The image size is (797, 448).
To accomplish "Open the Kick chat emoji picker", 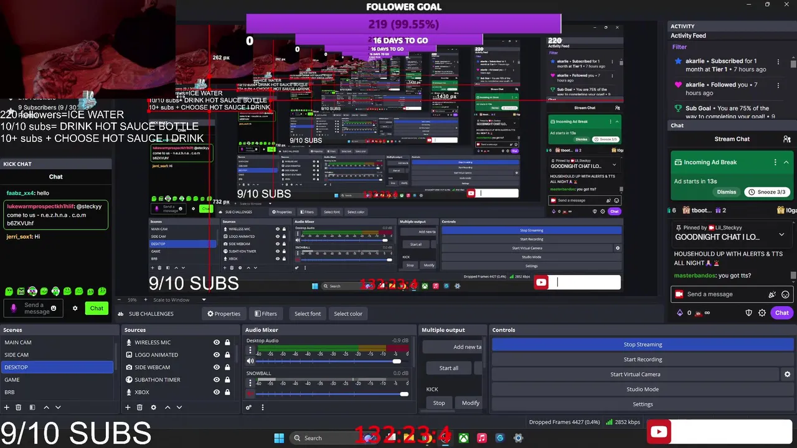I will [x=54, y=308].
